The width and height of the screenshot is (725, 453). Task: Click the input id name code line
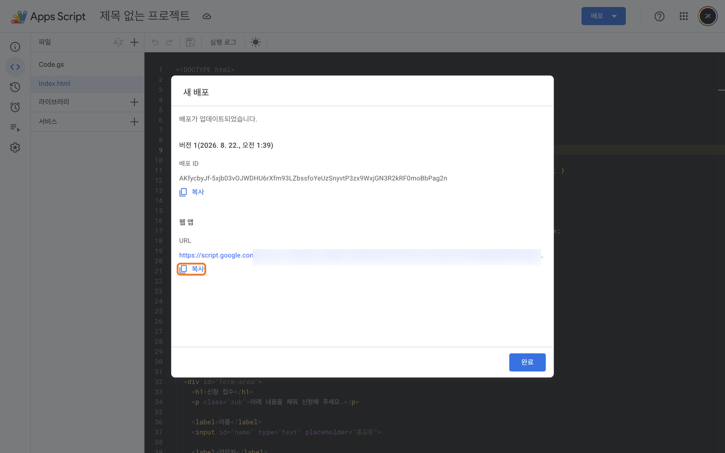286,432
